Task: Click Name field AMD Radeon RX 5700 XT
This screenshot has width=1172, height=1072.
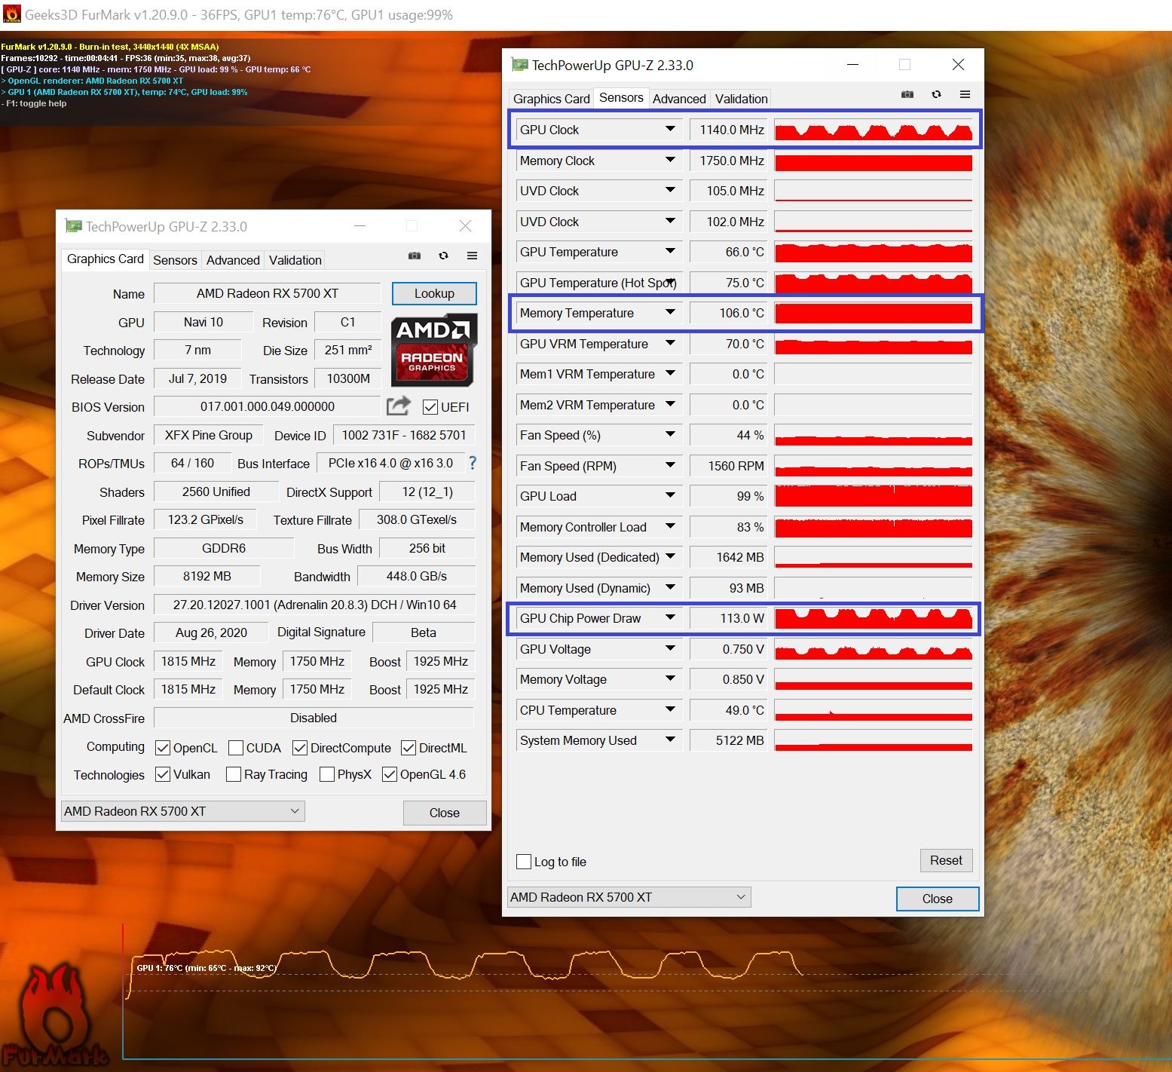Action: (268, 293)
